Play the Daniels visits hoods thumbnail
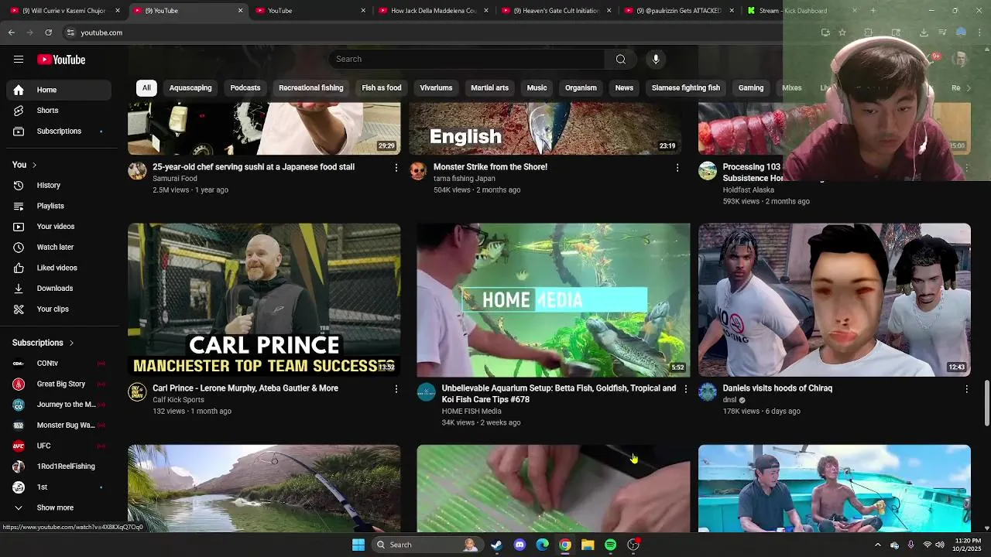 coord(835,300)
